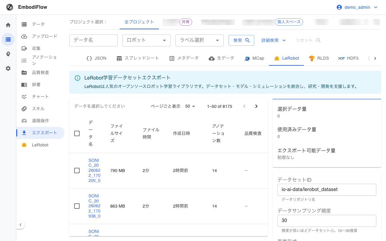Check the 790 MB data row checkbox

pyautogui.click(x=77, y=171)
